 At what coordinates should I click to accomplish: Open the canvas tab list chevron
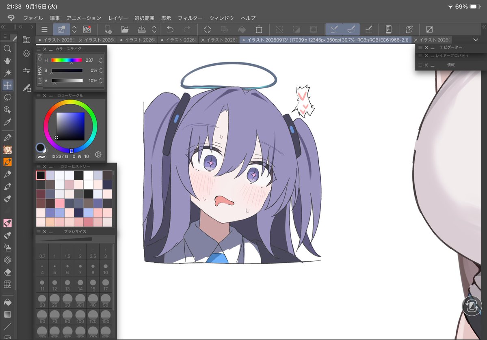click(x=476, y=40)
